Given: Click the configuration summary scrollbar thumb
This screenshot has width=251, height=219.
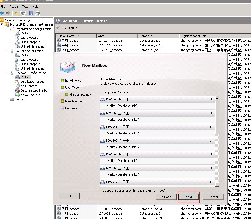Looking at the screenshot, I should click(217, 117).
